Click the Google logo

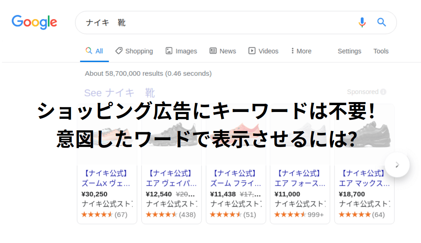[34, 22]
